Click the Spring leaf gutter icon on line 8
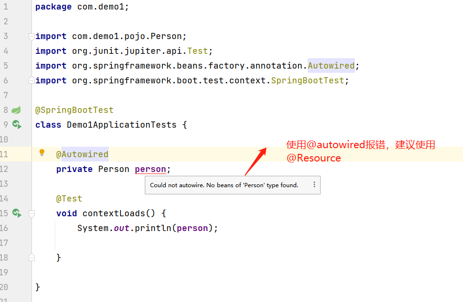 [x=16, y=110]
